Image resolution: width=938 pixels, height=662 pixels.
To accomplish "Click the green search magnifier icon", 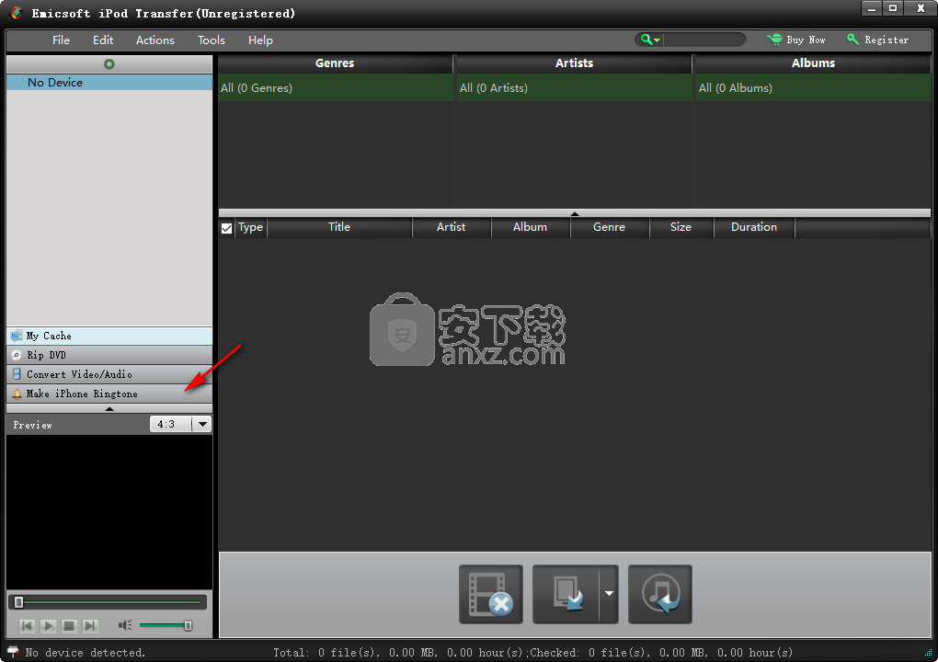I will (646, 40).
